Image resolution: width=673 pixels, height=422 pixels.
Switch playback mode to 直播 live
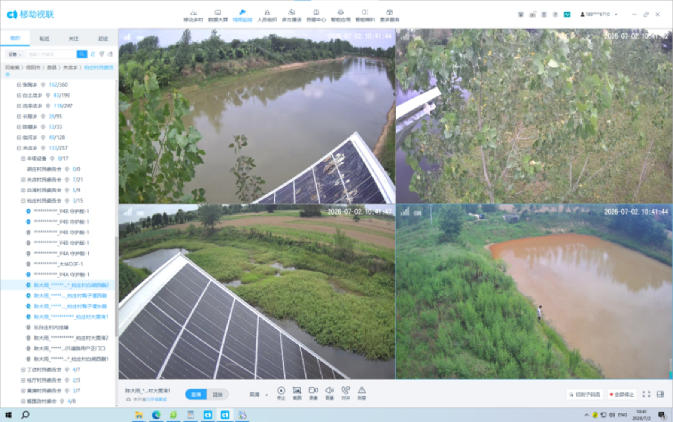[x=196, y=394]
